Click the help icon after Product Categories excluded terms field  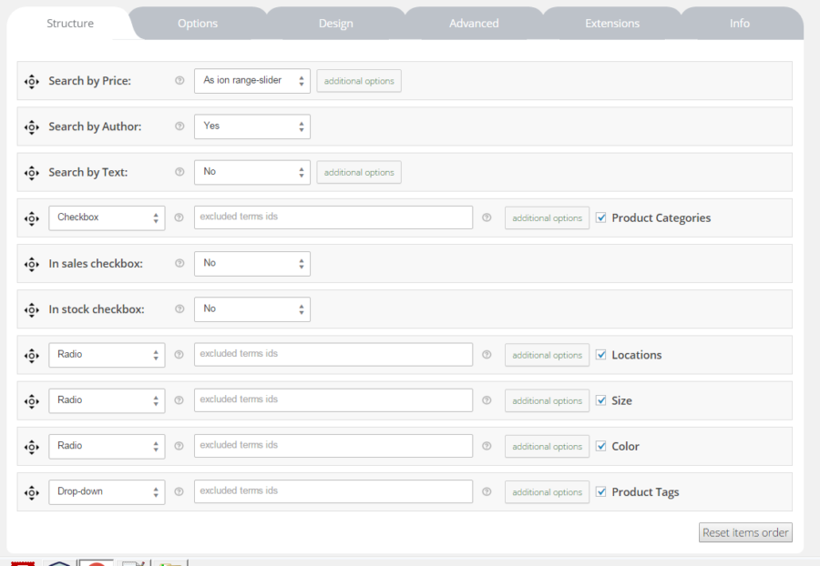click(487, 217)
